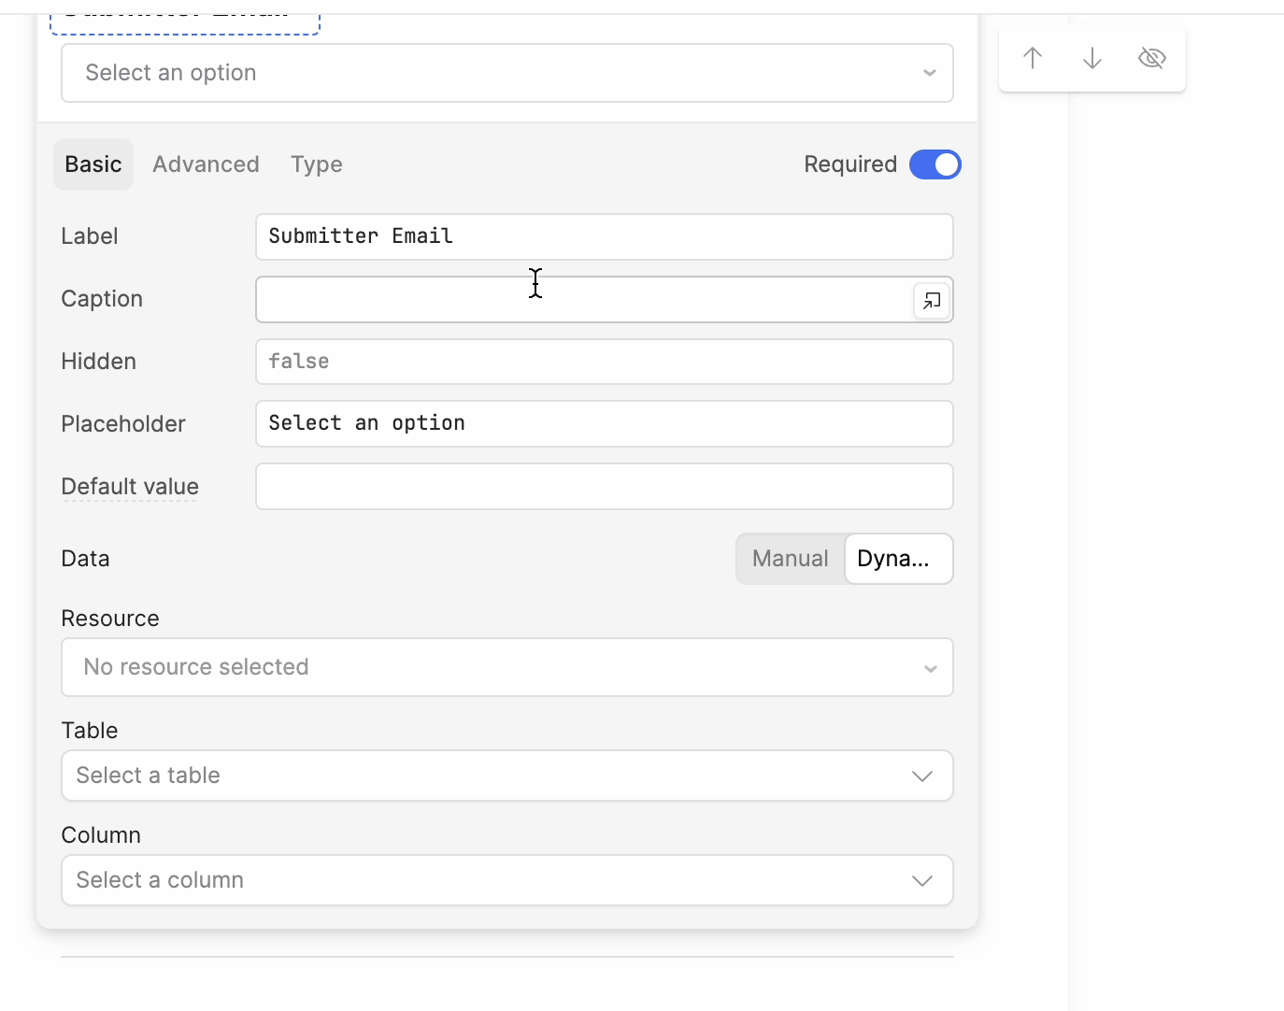Click the 'Table' section label
Viewport: 1284px width, 1011px height.
[90, 731]
